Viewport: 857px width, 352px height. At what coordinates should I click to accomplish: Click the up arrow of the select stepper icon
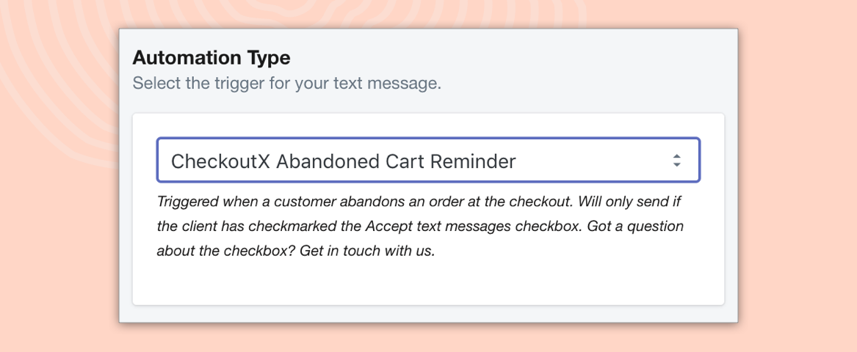(x=676, y=156)
